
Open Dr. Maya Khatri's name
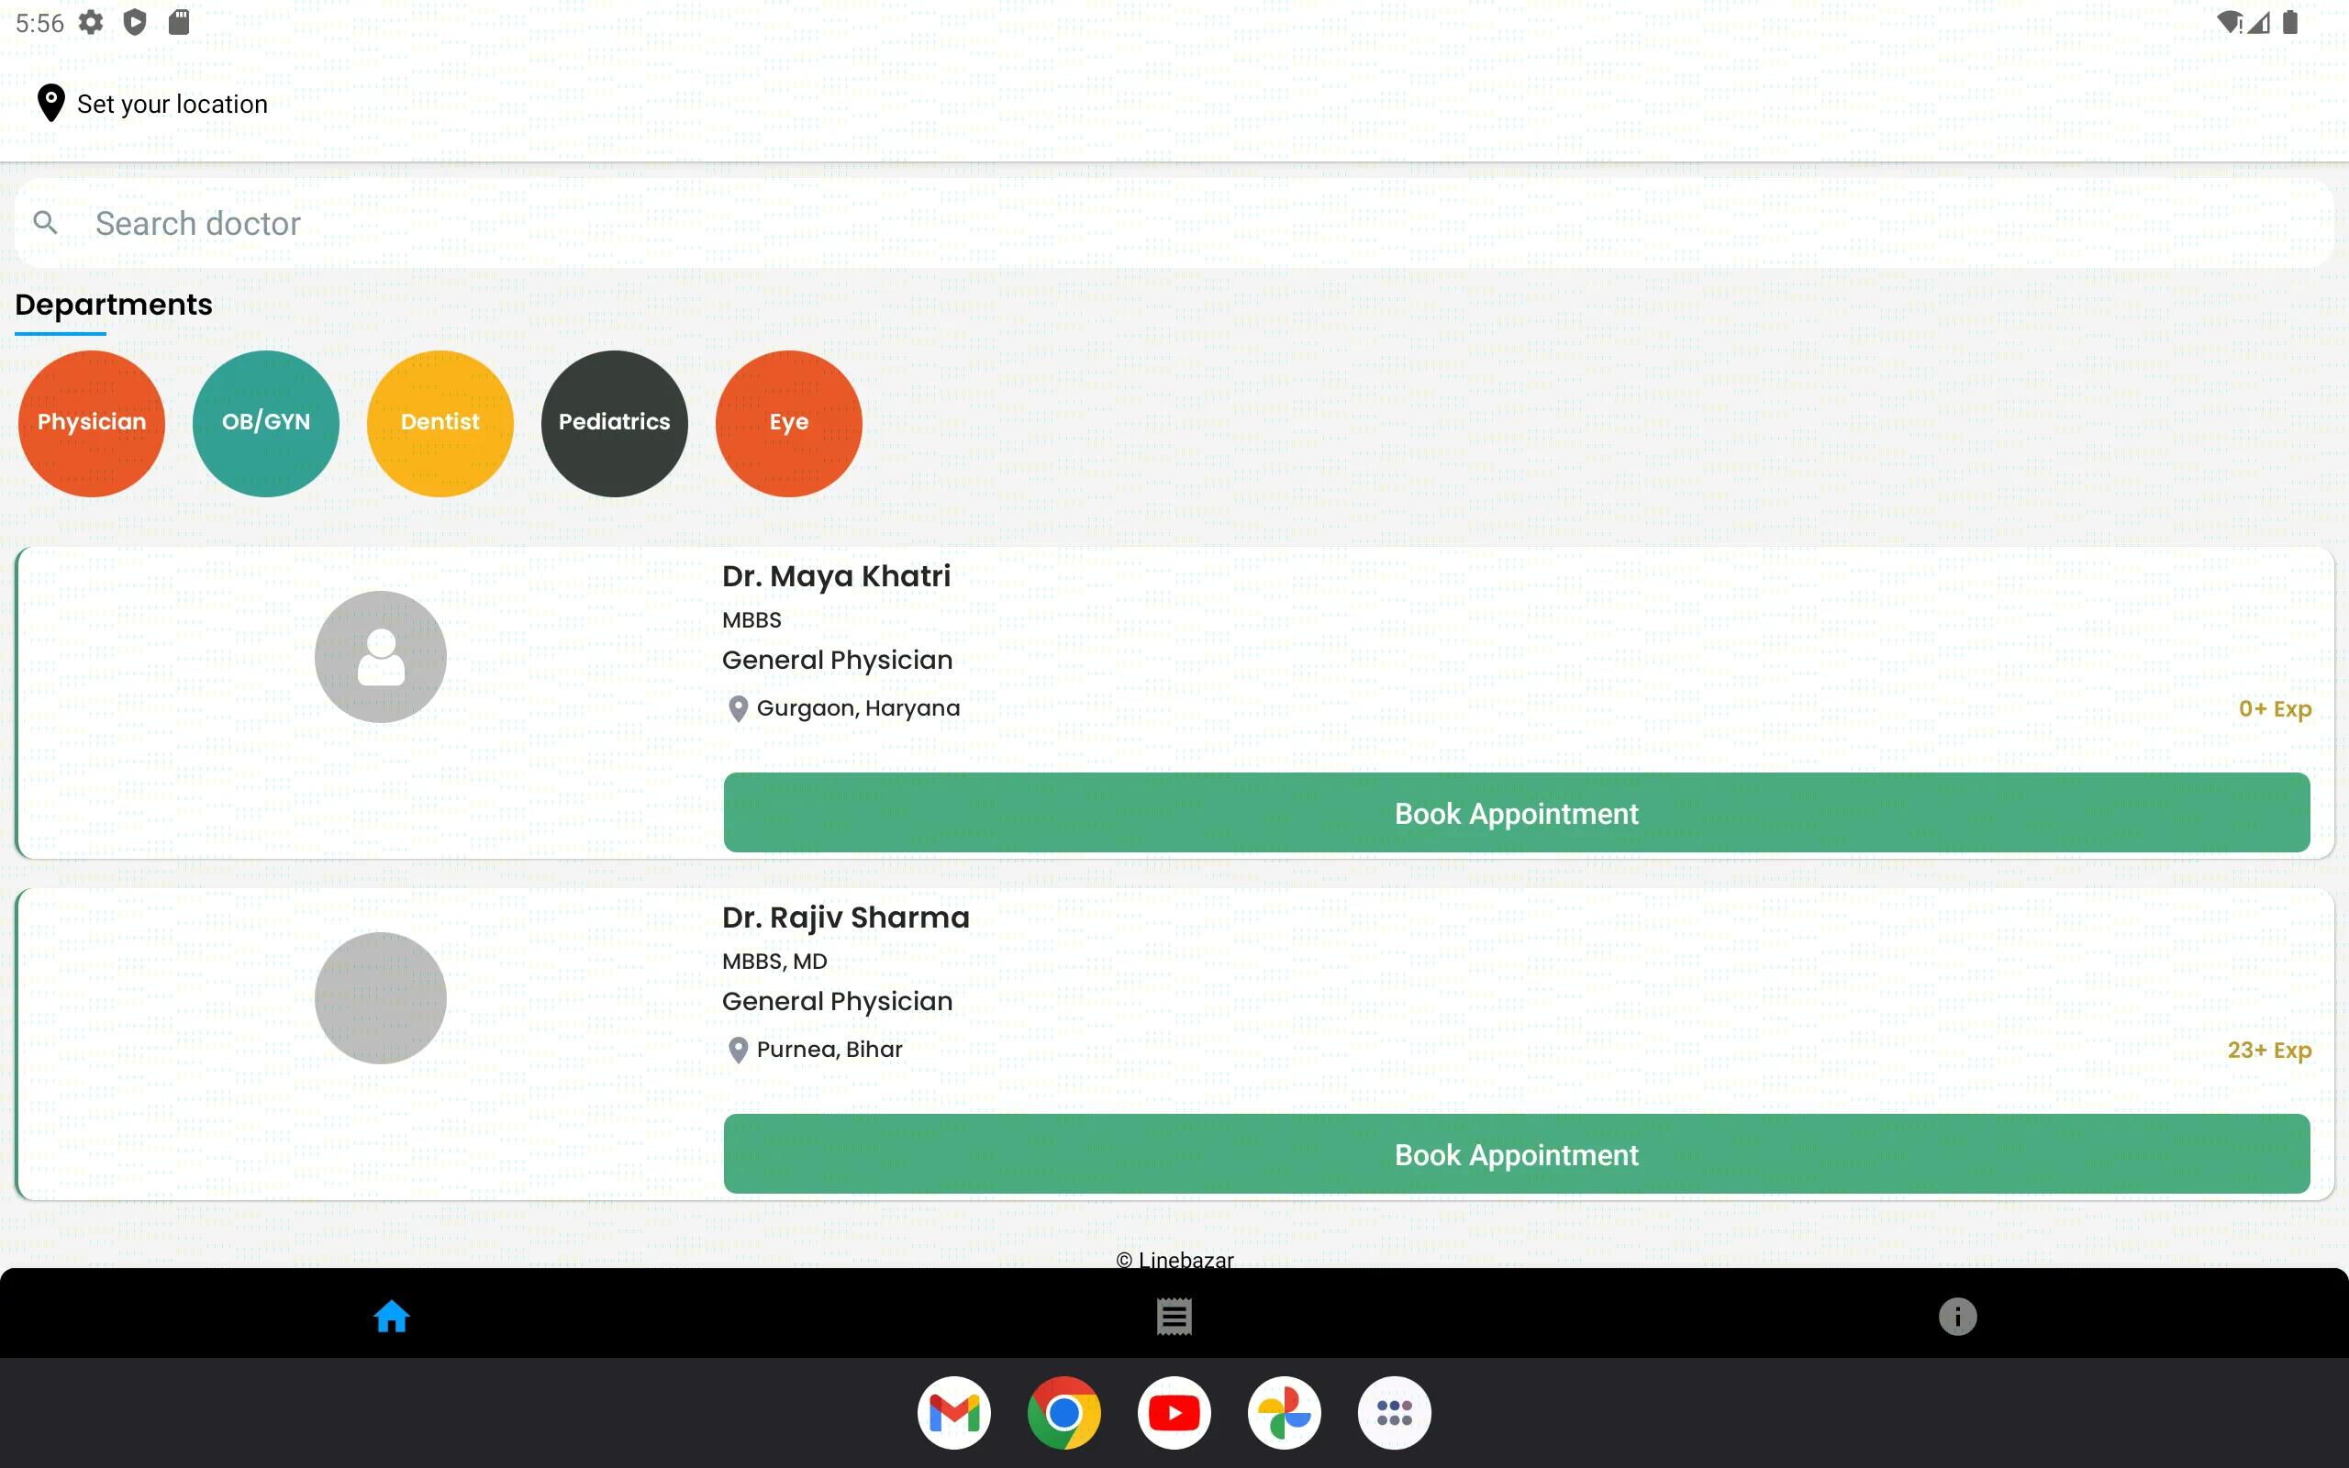[x=836, y=576]
